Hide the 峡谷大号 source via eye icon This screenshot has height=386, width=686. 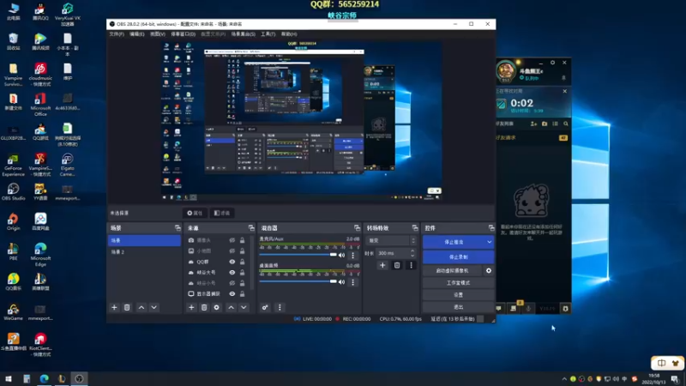[232, 272]
